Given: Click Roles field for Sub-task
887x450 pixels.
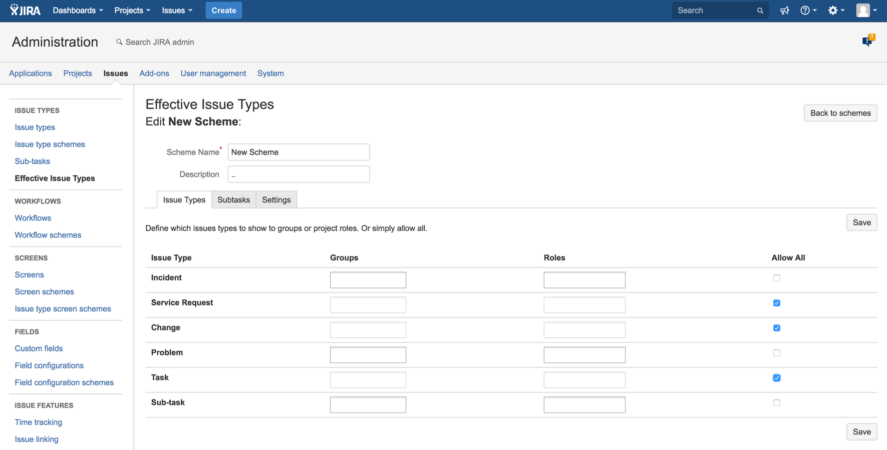Looking at the screenshot, I should pos(584,405).
